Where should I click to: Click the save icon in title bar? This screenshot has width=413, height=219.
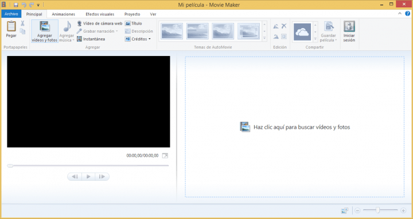coord(16,5)
